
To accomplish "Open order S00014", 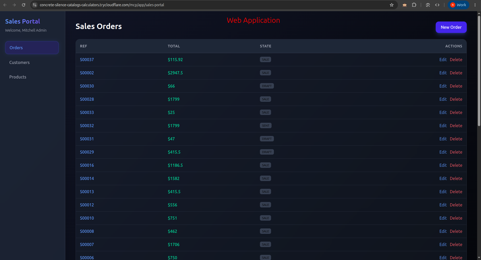I will click(87, 178).
